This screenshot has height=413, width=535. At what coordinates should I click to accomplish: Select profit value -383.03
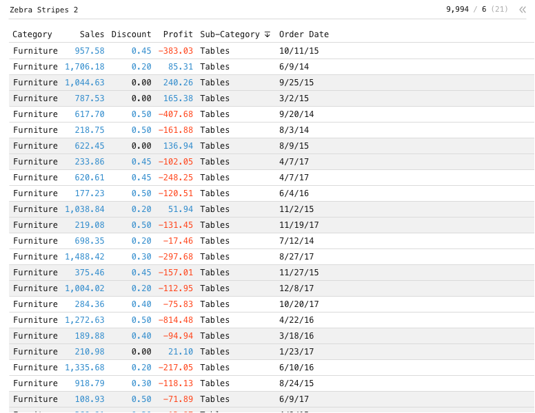[x=176, y=51]
